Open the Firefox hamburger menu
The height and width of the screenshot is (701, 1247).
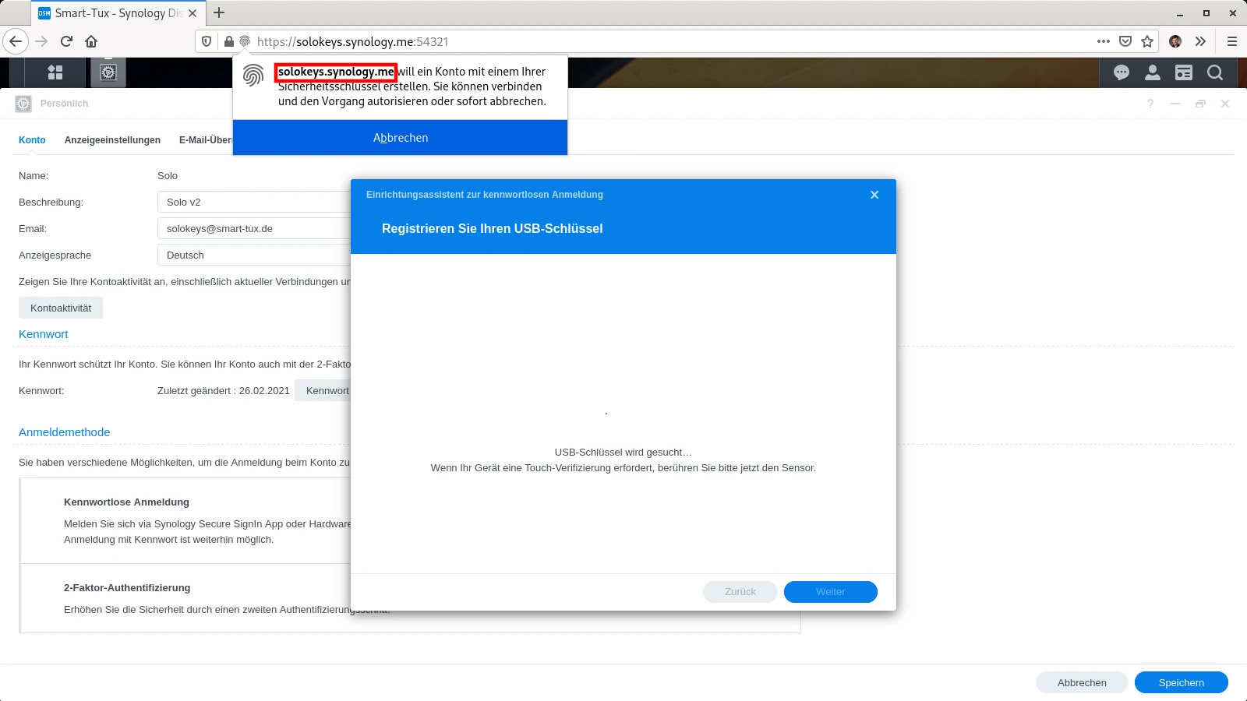[1232, 41]
